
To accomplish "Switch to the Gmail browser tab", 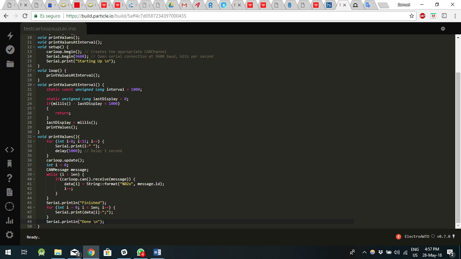I will point(184,5).
